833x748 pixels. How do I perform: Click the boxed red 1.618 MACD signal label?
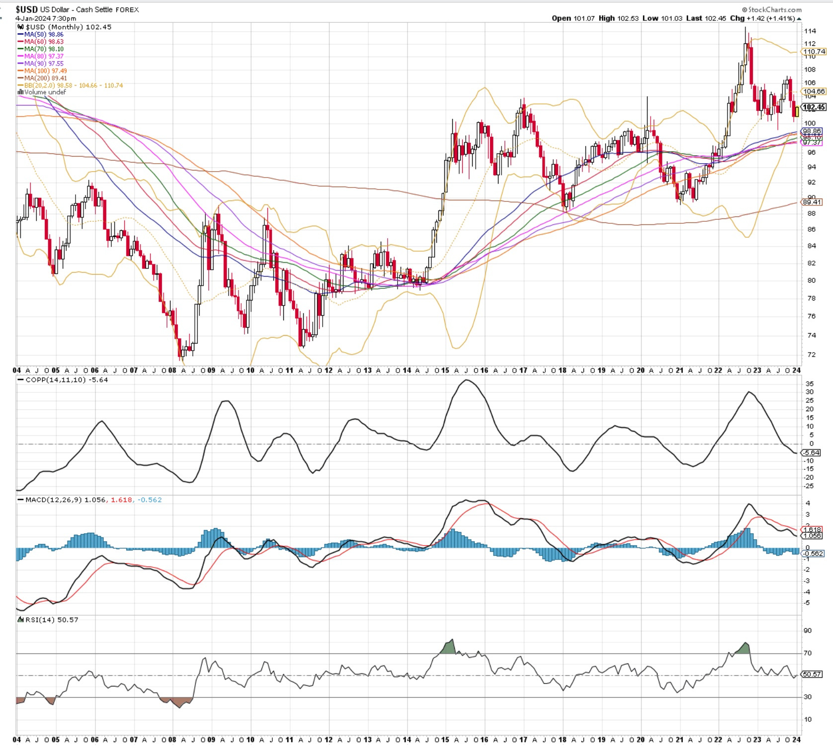[x=812, y=530]
